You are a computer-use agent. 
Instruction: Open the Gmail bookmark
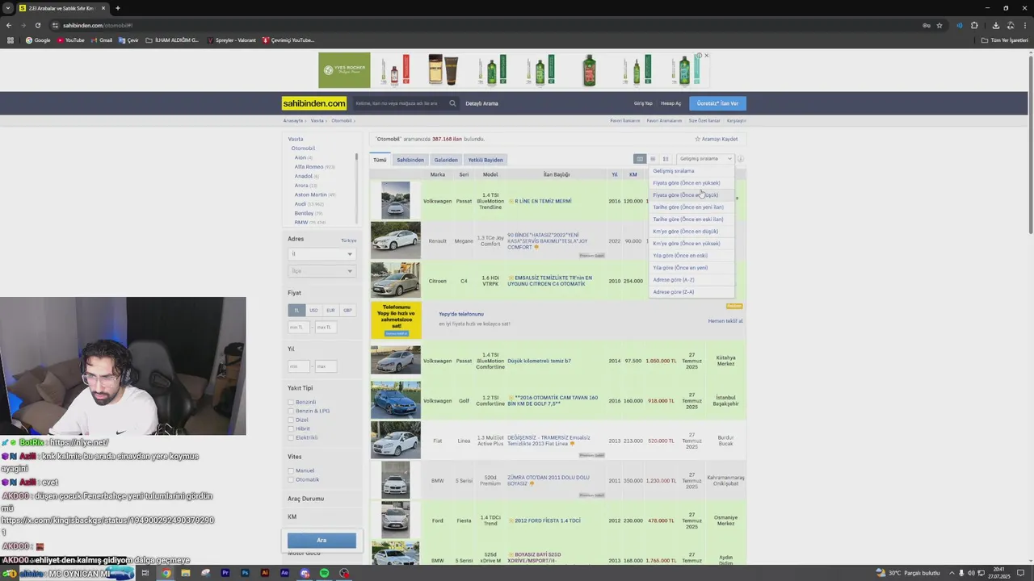coord(102,40)
